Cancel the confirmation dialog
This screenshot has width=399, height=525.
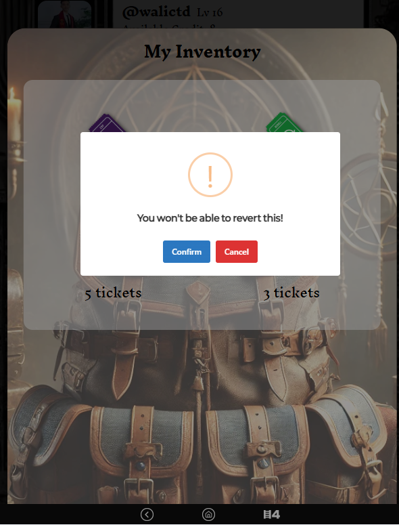click(x=237, y=251)
